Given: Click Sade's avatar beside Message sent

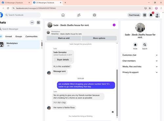Looking at the screenshot, I should point(49,73).
